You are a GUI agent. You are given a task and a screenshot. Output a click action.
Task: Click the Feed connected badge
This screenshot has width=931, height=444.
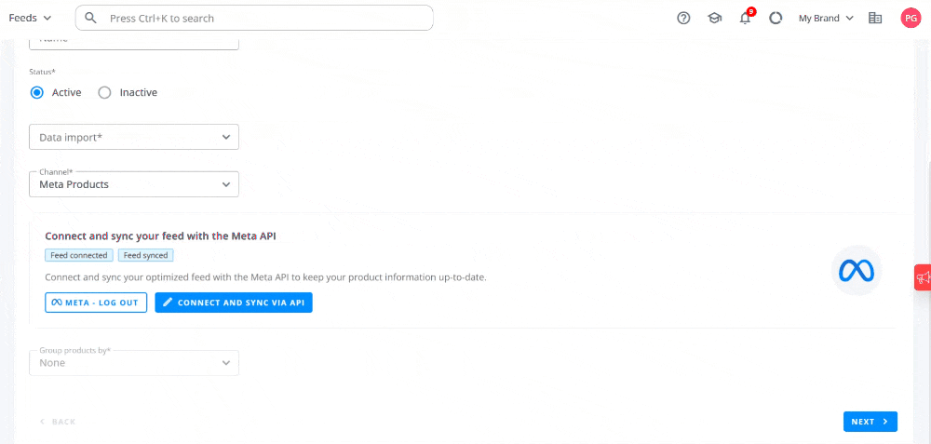click(x=79, y=255)
